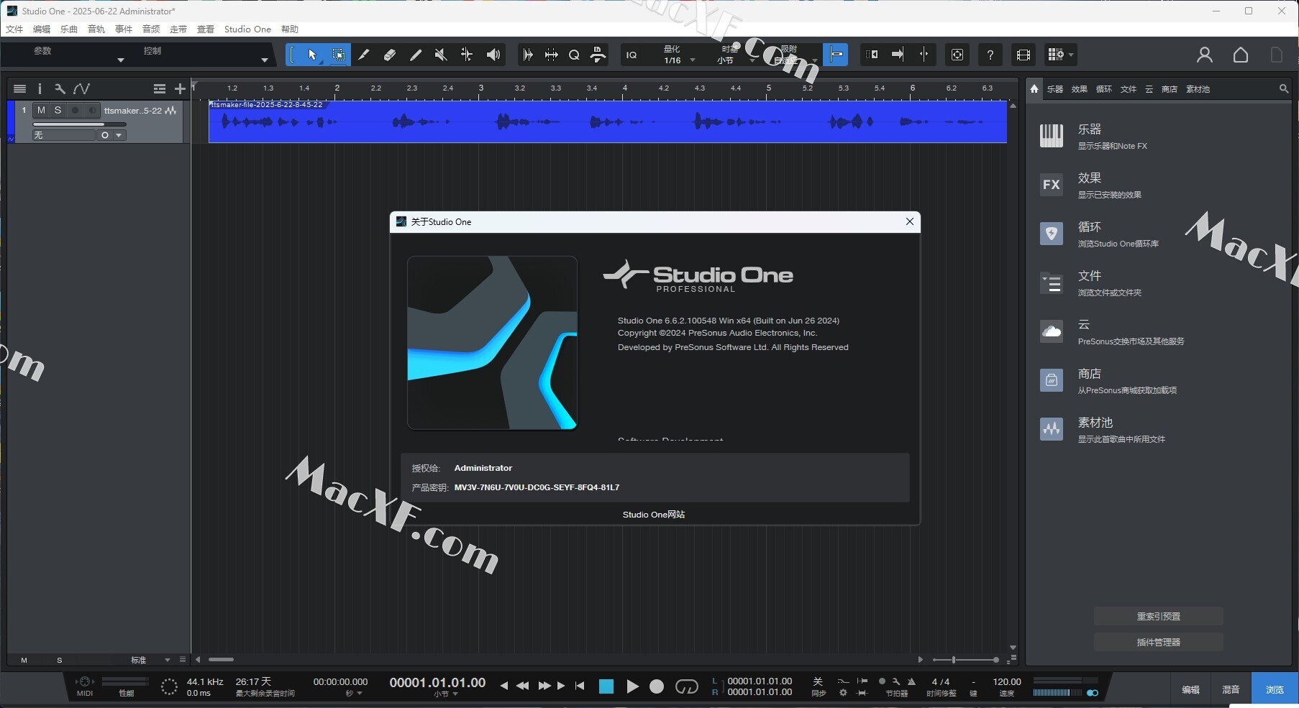Pick the Split knife tool
Image resolution: width=1299 pixels, height=708 pixels.
pos(364,55)
